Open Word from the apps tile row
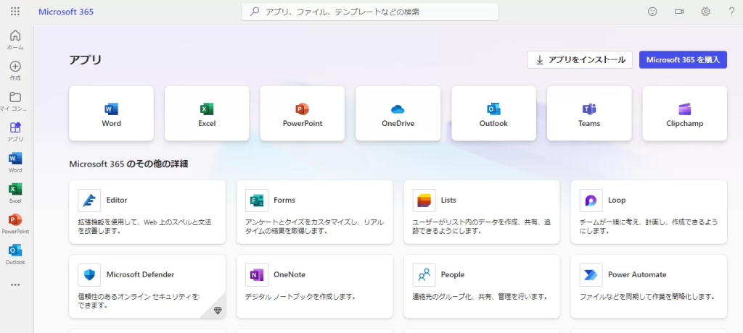This screenshot has height=333, width=743. [111, 113]
